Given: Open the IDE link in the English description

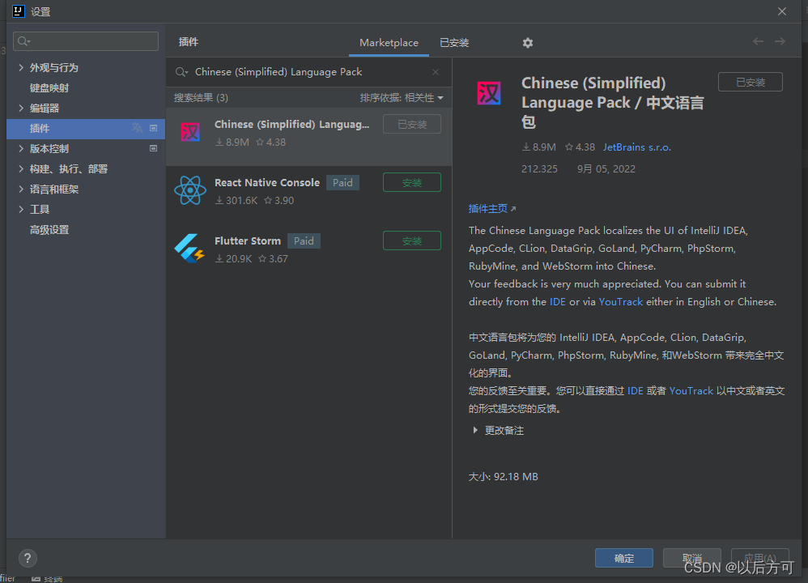Looking at the screenshot, I should 558,301.
